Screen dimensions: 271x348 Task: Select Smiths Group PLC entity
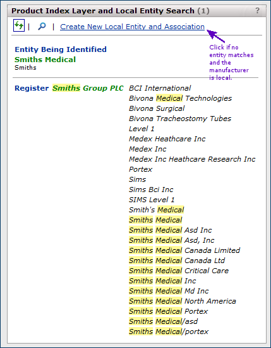[x=88, y=88]
